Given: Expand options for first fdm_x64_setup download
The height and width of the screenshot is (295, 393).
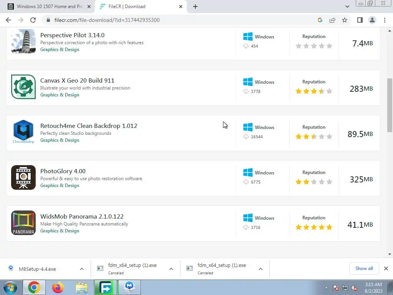Looking at the screenshot, I should [x=171, y=269].
